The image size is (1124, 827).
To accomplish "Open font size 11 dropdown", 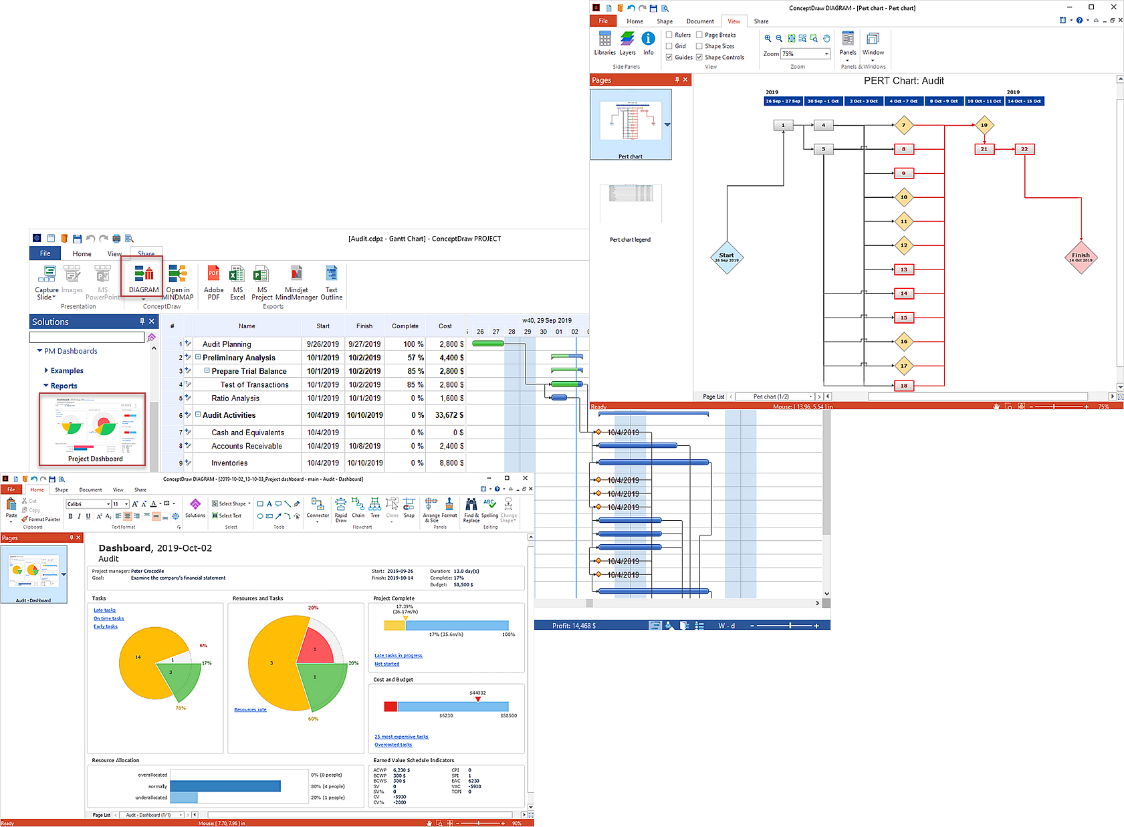I will [126, 504].
